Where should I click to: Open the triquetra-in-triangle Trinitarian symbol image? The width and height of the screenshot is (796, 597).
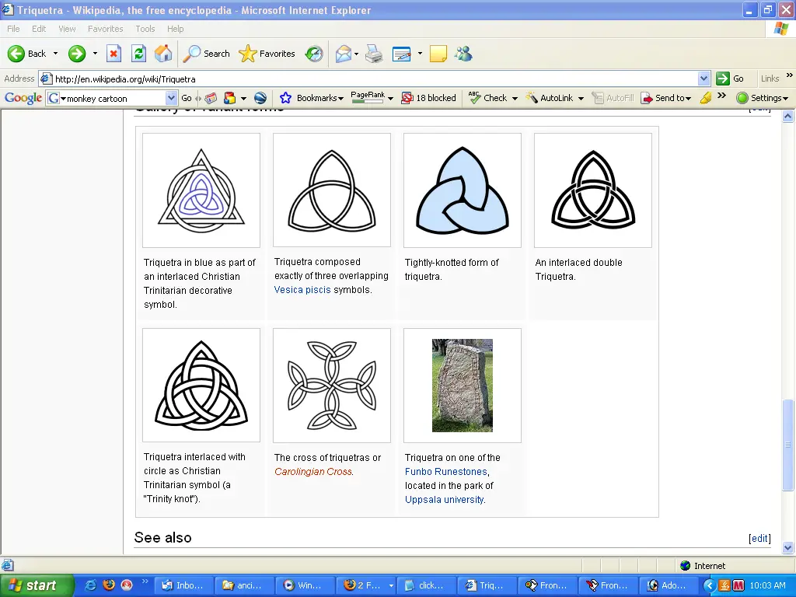pyautogui.click(x=201, y=190)
